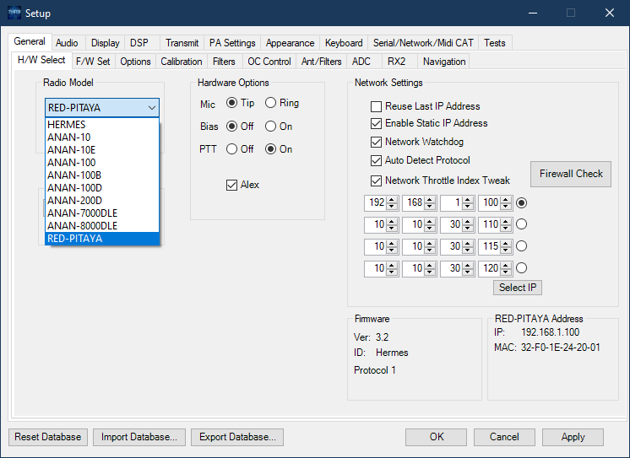The image size is (630, 458).
Task: Choose ANAN-200D in the radio model list
Action: pos(102,200)
